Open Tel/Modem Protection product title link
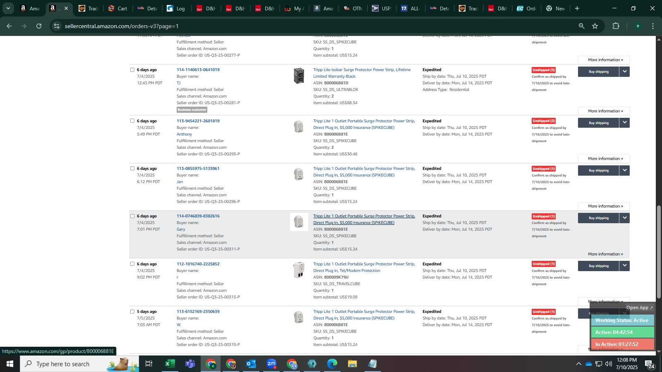Screen dimensions: 662x372 pyautogui.click(x=364, y=267)
